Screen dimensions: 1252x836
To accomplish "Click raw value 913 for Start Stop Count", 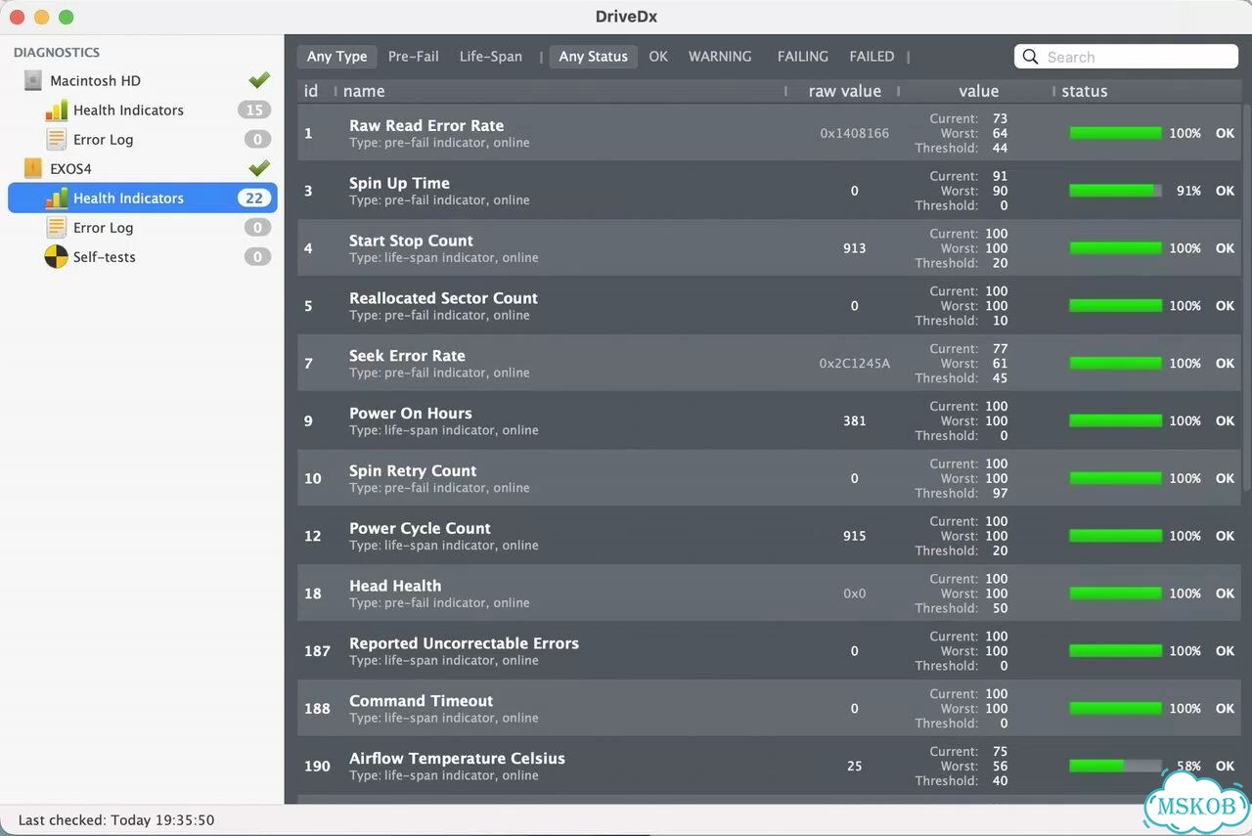I will click(854, 248).
